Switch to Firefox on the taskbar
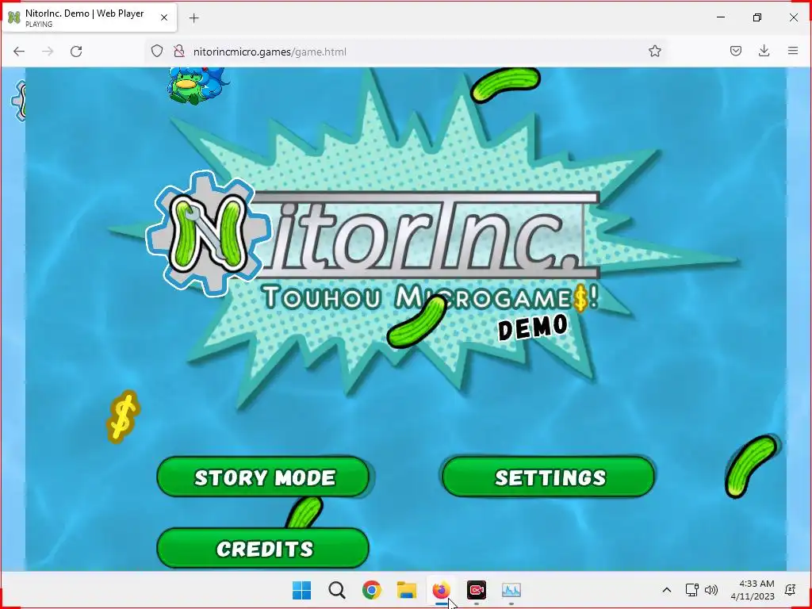812x609 pixels. 441,590
